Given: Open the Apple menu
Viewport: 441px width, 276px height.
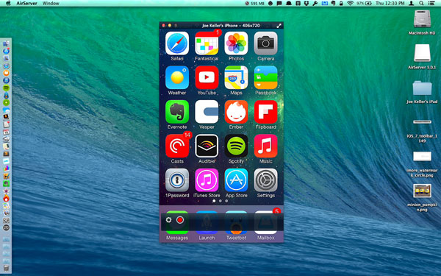Looking at the screenshot, I should point(8,4).
